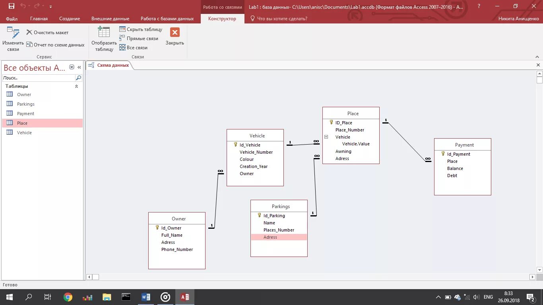Click Places_Number field in Parkings table
Viewport: 543px width, 305px height.
coord(279,230)
